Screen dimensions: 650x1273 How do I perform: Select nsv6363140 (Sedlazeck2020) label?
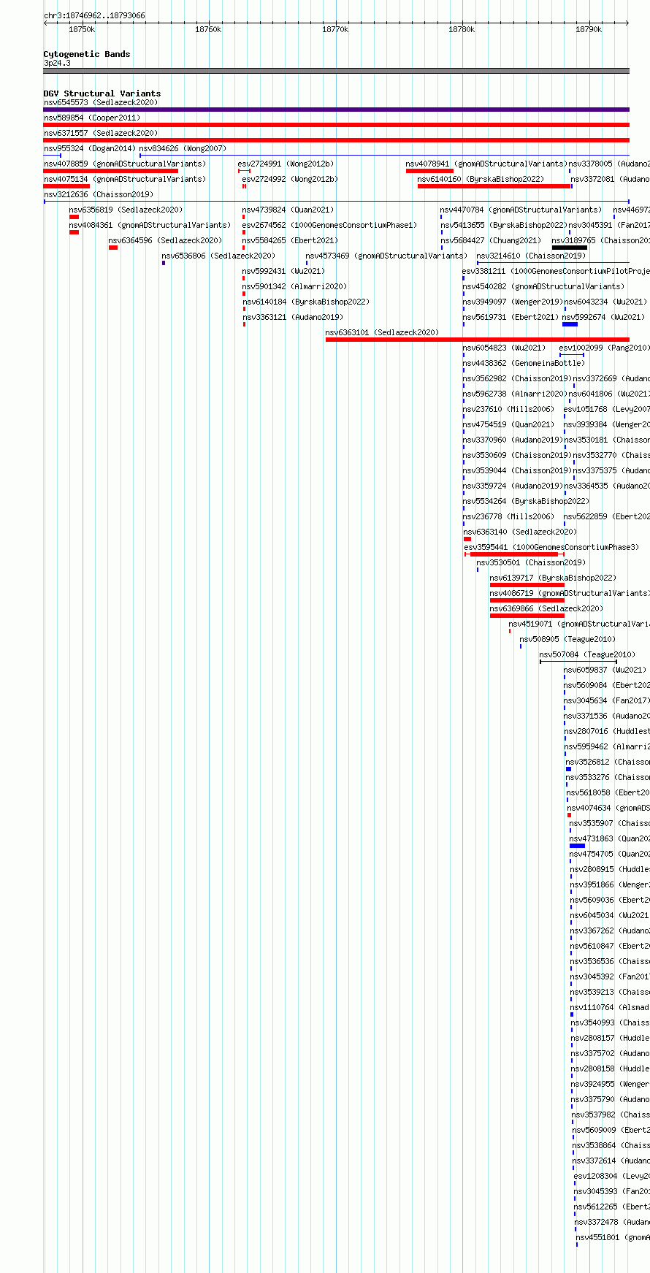[x=519, y=532]
